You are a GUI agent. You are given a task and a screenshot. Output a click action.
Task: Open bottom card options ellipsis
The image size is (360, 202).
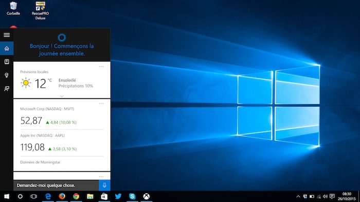tap(101, 176)
